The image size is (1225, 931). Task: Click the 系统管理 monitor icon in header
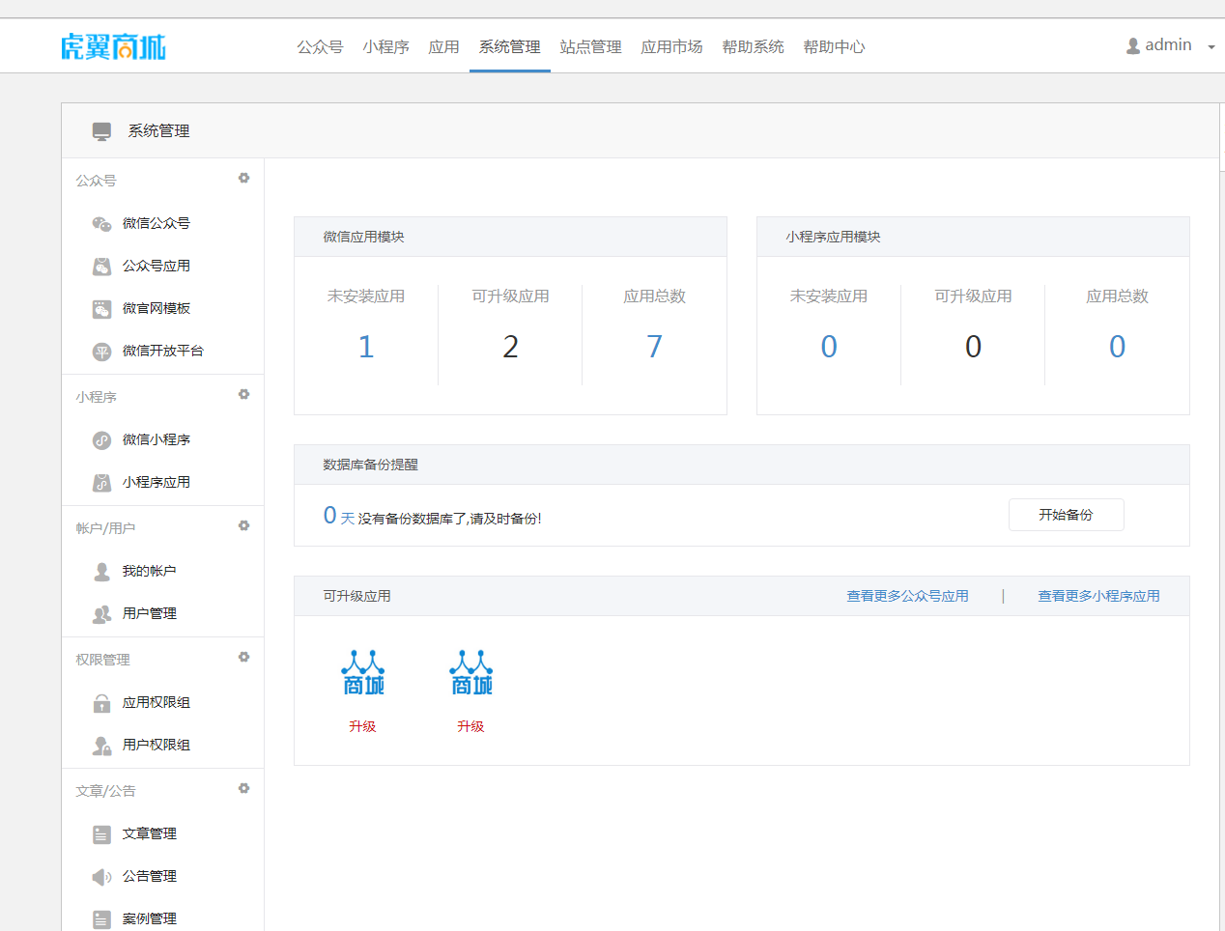click(101, 131)
